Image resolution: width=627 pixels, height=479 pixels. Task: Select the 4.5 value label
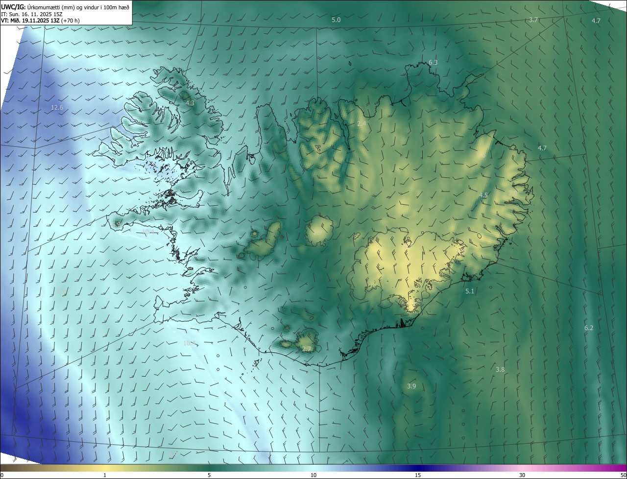483,195
